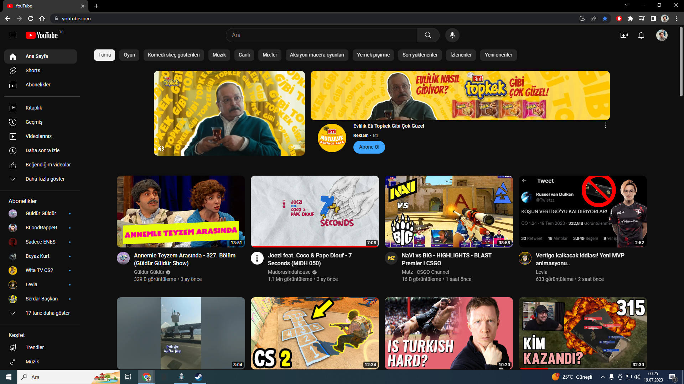Open ad options three-dot menu
The height and width of the screenshot is (384, 684).
pyautogui.click(x=605, y=126)
